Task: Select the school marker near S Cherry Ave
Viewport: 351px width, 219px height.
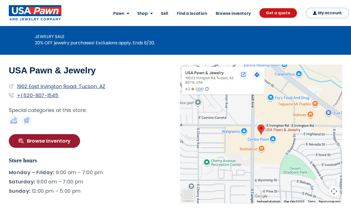Action: pos(191,186)
